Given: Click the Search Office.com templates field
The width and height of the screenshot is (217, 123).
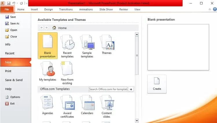Looking at the screenshot, I should (x=108, y=89).
